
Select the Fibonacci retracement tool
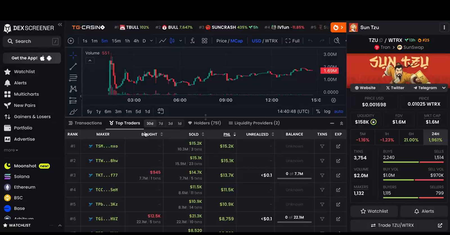[73, 78]
